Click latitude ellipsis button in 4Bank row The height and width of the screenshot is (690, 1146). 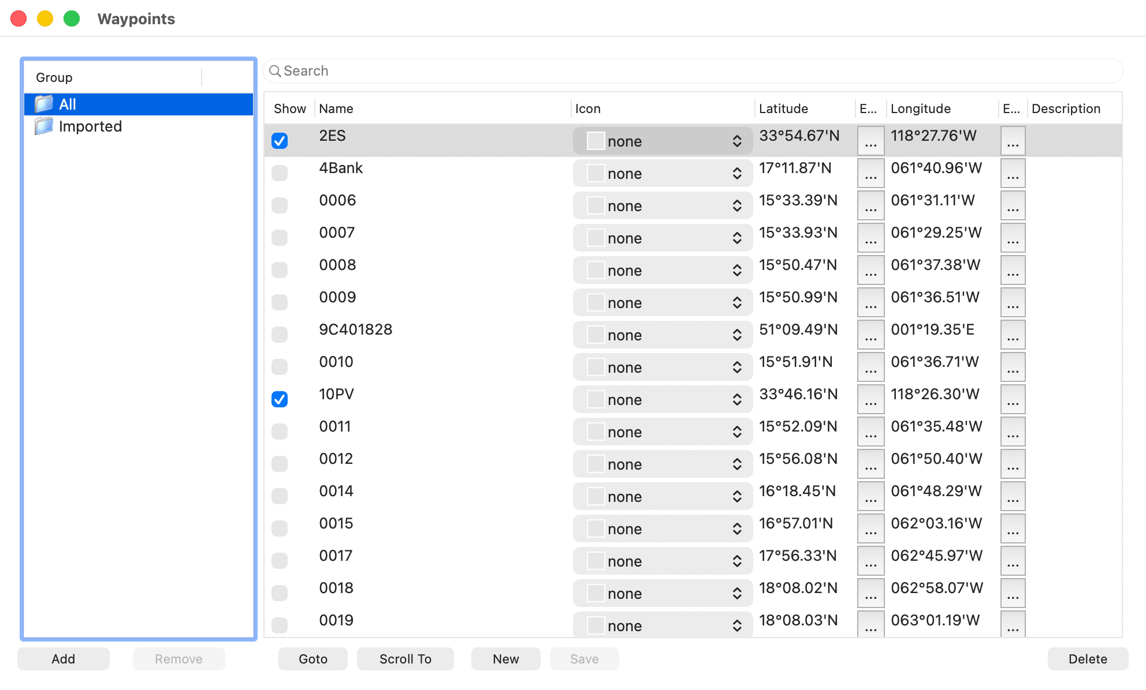871,173
